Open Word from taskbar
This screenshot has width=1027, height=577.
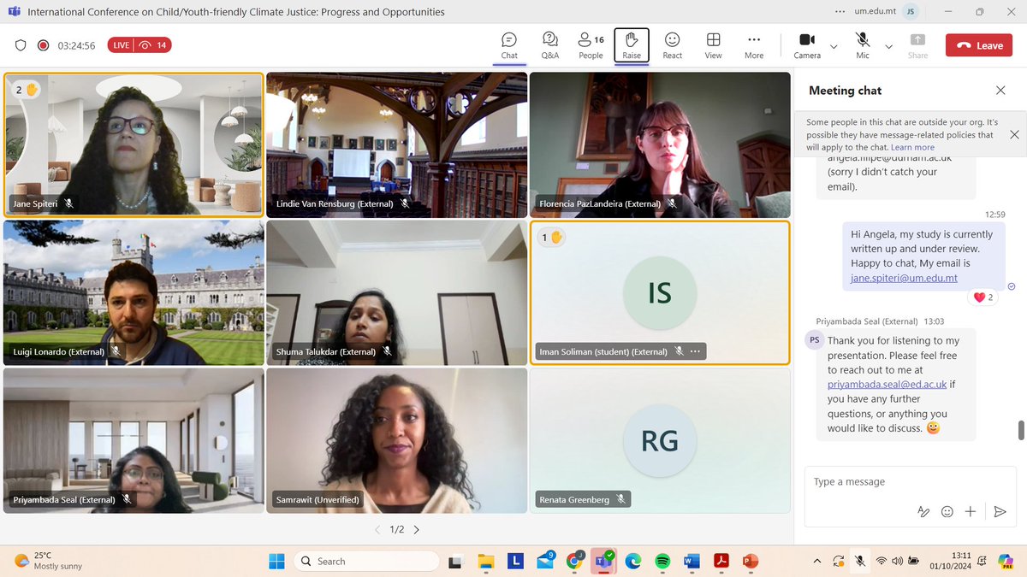pyautogui.click(x=692, y=561)
